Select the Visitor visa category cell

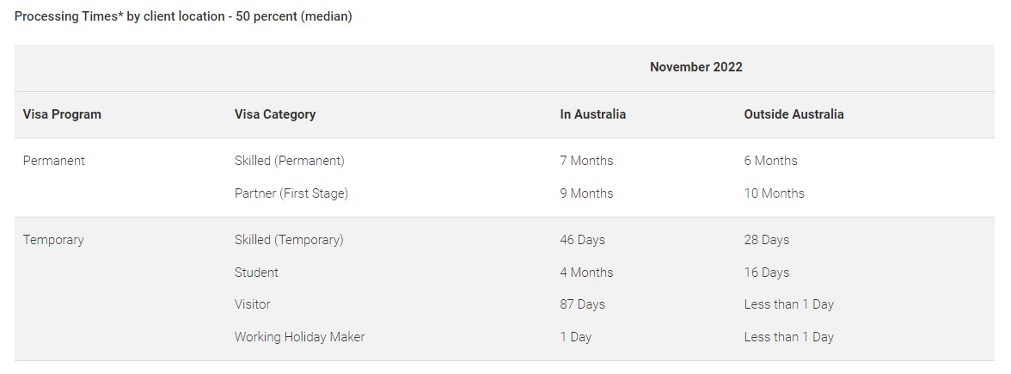pyautogui.click(x=252, y=304)
